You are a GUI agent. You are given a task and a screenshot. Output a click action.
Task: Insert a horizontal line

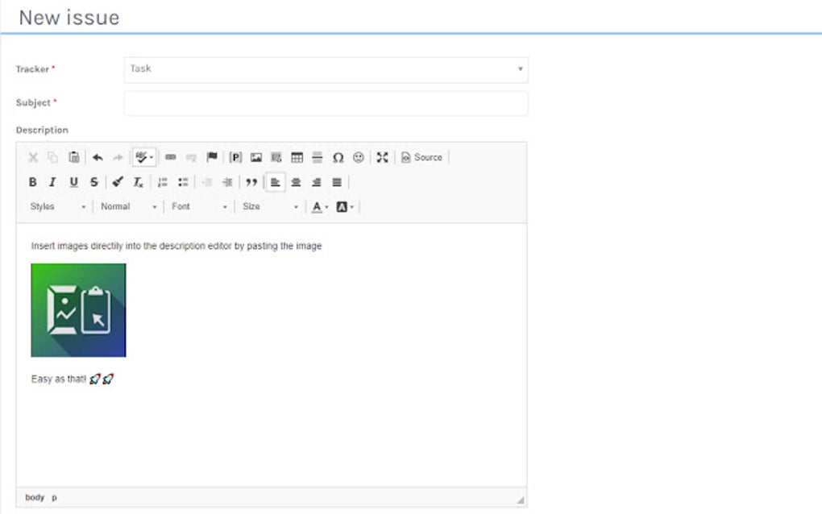[316, 157]
